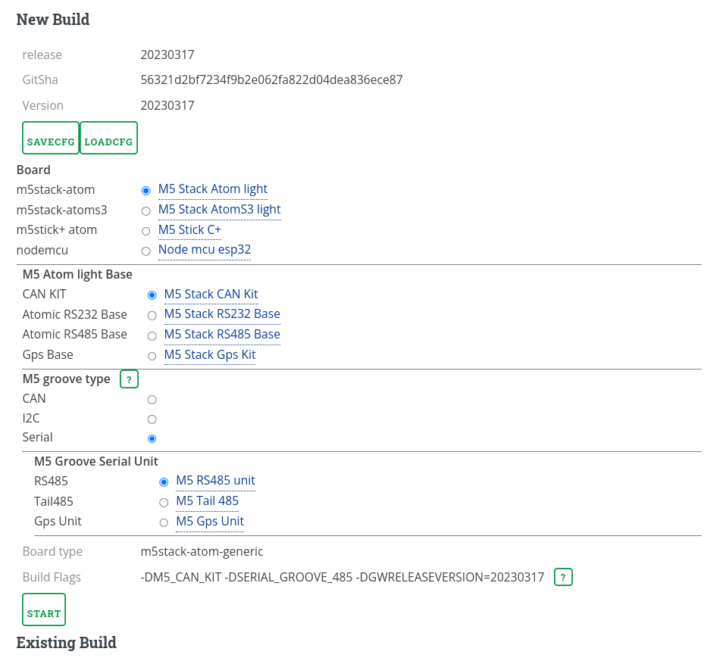704x661 pixels.
Task: Select the M5 Stack AtomS3 light radio button
Action: (145, 210)
